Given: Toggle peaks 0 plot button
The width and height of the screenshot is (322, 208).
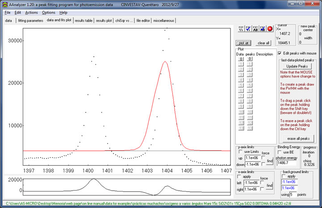Looking at the screenshot, I should pyautogui.click(x=250, y=58).
